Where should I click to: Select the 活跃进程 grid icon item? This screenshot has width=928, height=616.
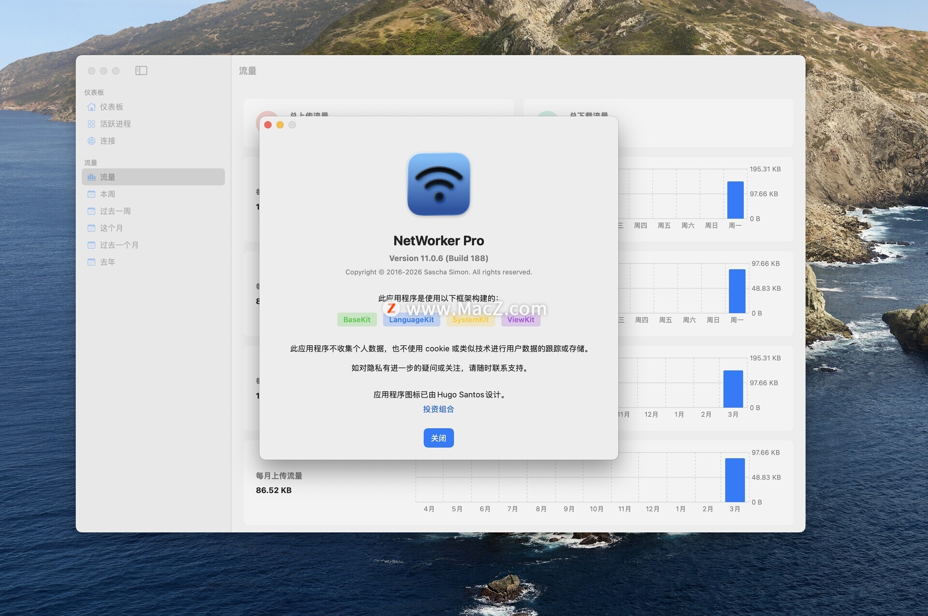(x=115, y=124)
